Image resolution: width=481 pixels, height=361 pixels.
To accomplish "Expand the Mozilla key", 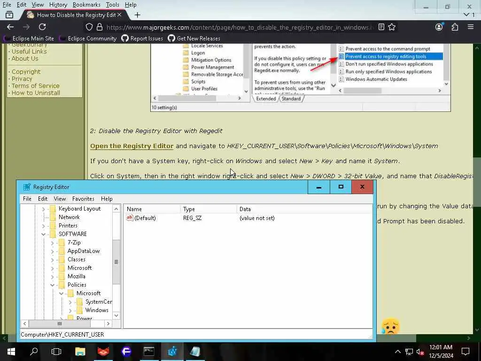I will 52,276.
